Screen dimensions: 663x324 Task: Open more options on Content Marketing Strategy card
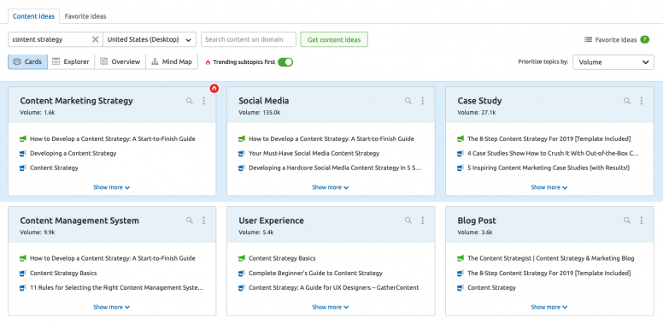coord(204,101)
